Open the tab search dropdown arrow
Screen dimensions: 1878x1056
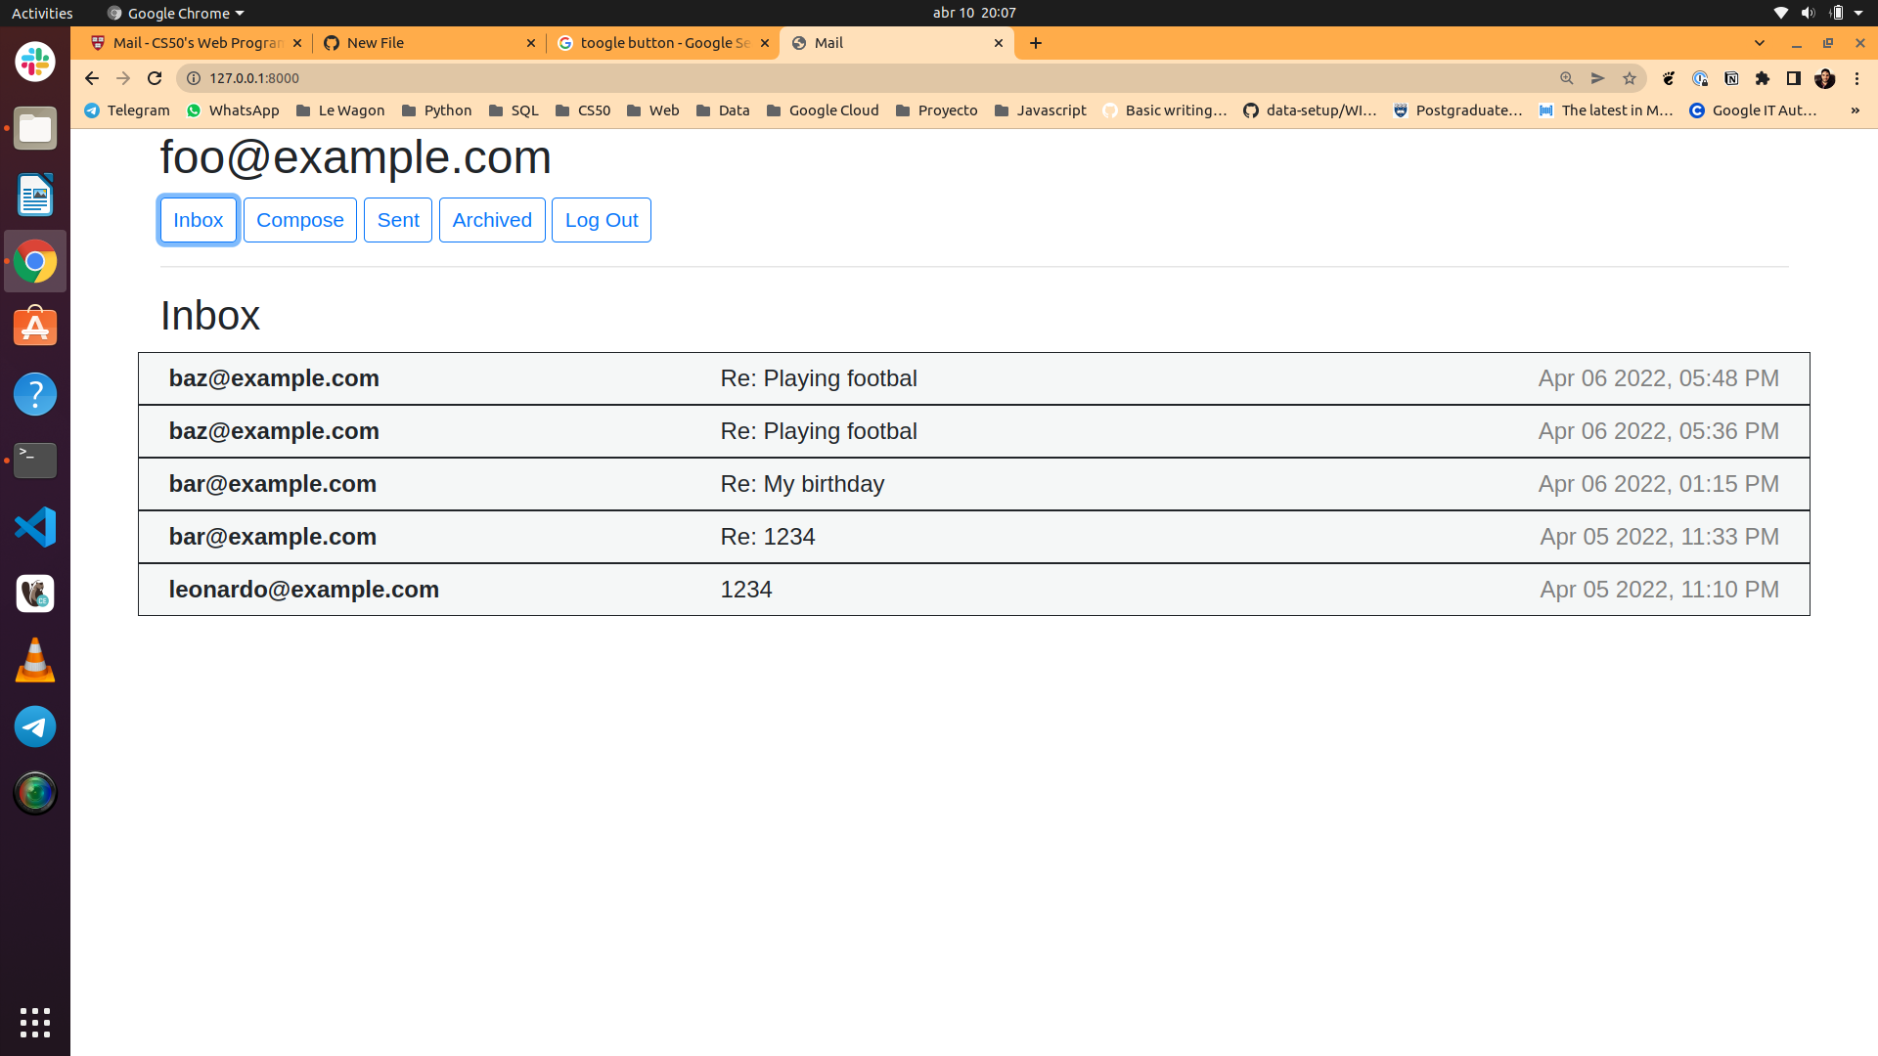(x=1760, y=43)
